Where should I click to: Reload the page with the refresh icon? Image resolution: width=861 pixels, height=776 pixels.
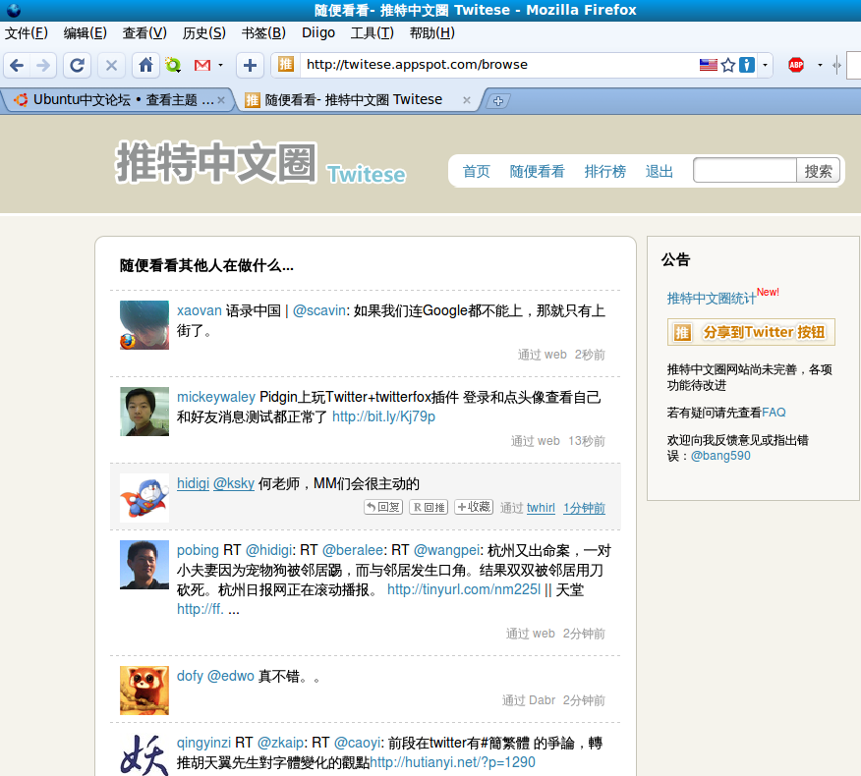point(77,66)
